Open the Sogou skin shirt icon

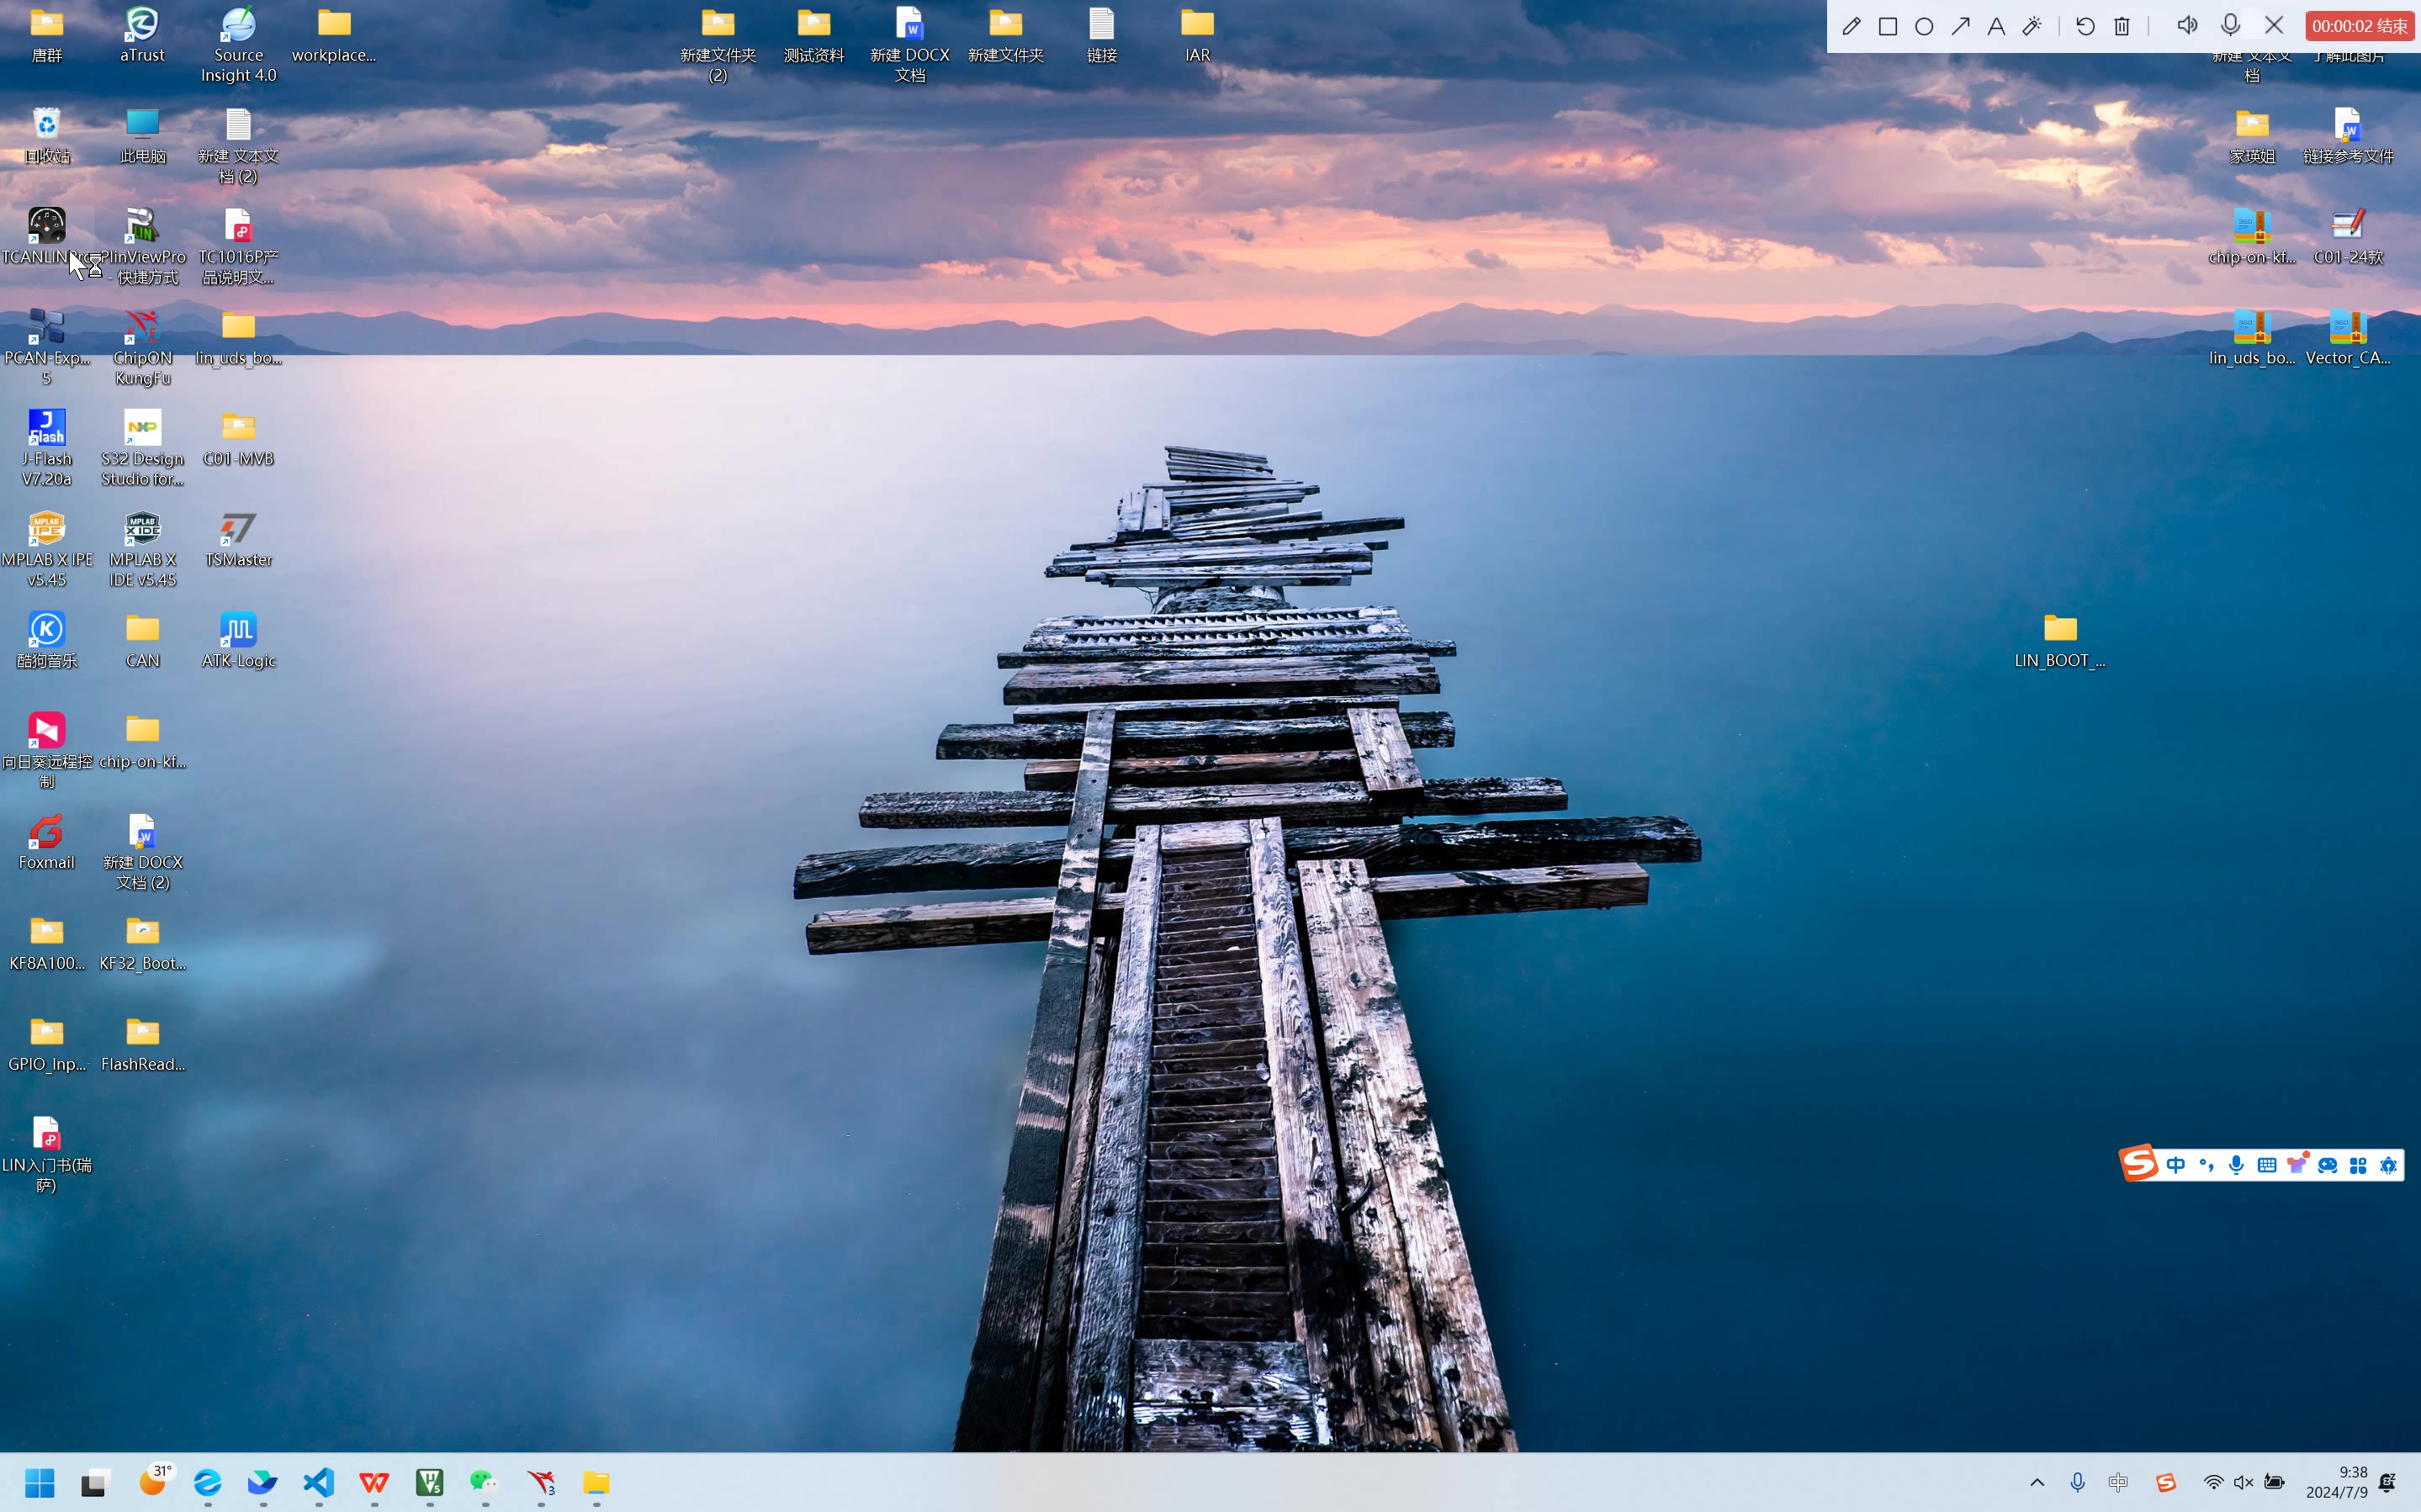2297,1165
